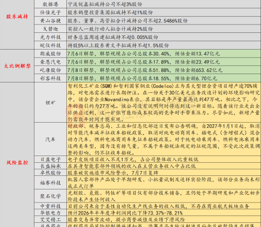261x227 pixels.
Task: Select the 数据港 stock name cell
Action: pos(51,4)
